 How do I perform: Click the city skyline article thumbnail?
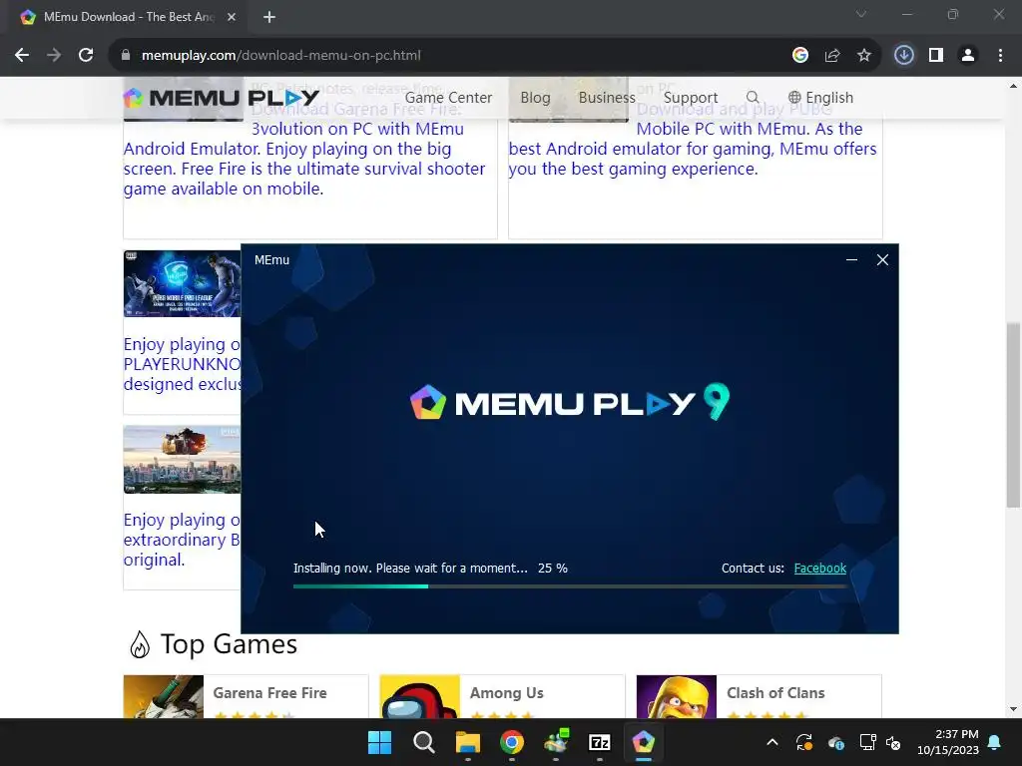coord(182,459)
